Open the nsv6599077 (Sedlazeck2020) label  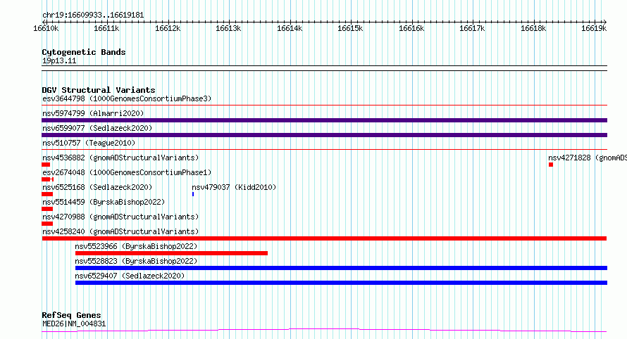97,128
